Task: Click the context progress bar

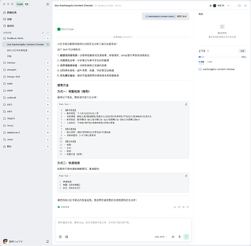Action: pyautogui.click(x=219, y=57)
